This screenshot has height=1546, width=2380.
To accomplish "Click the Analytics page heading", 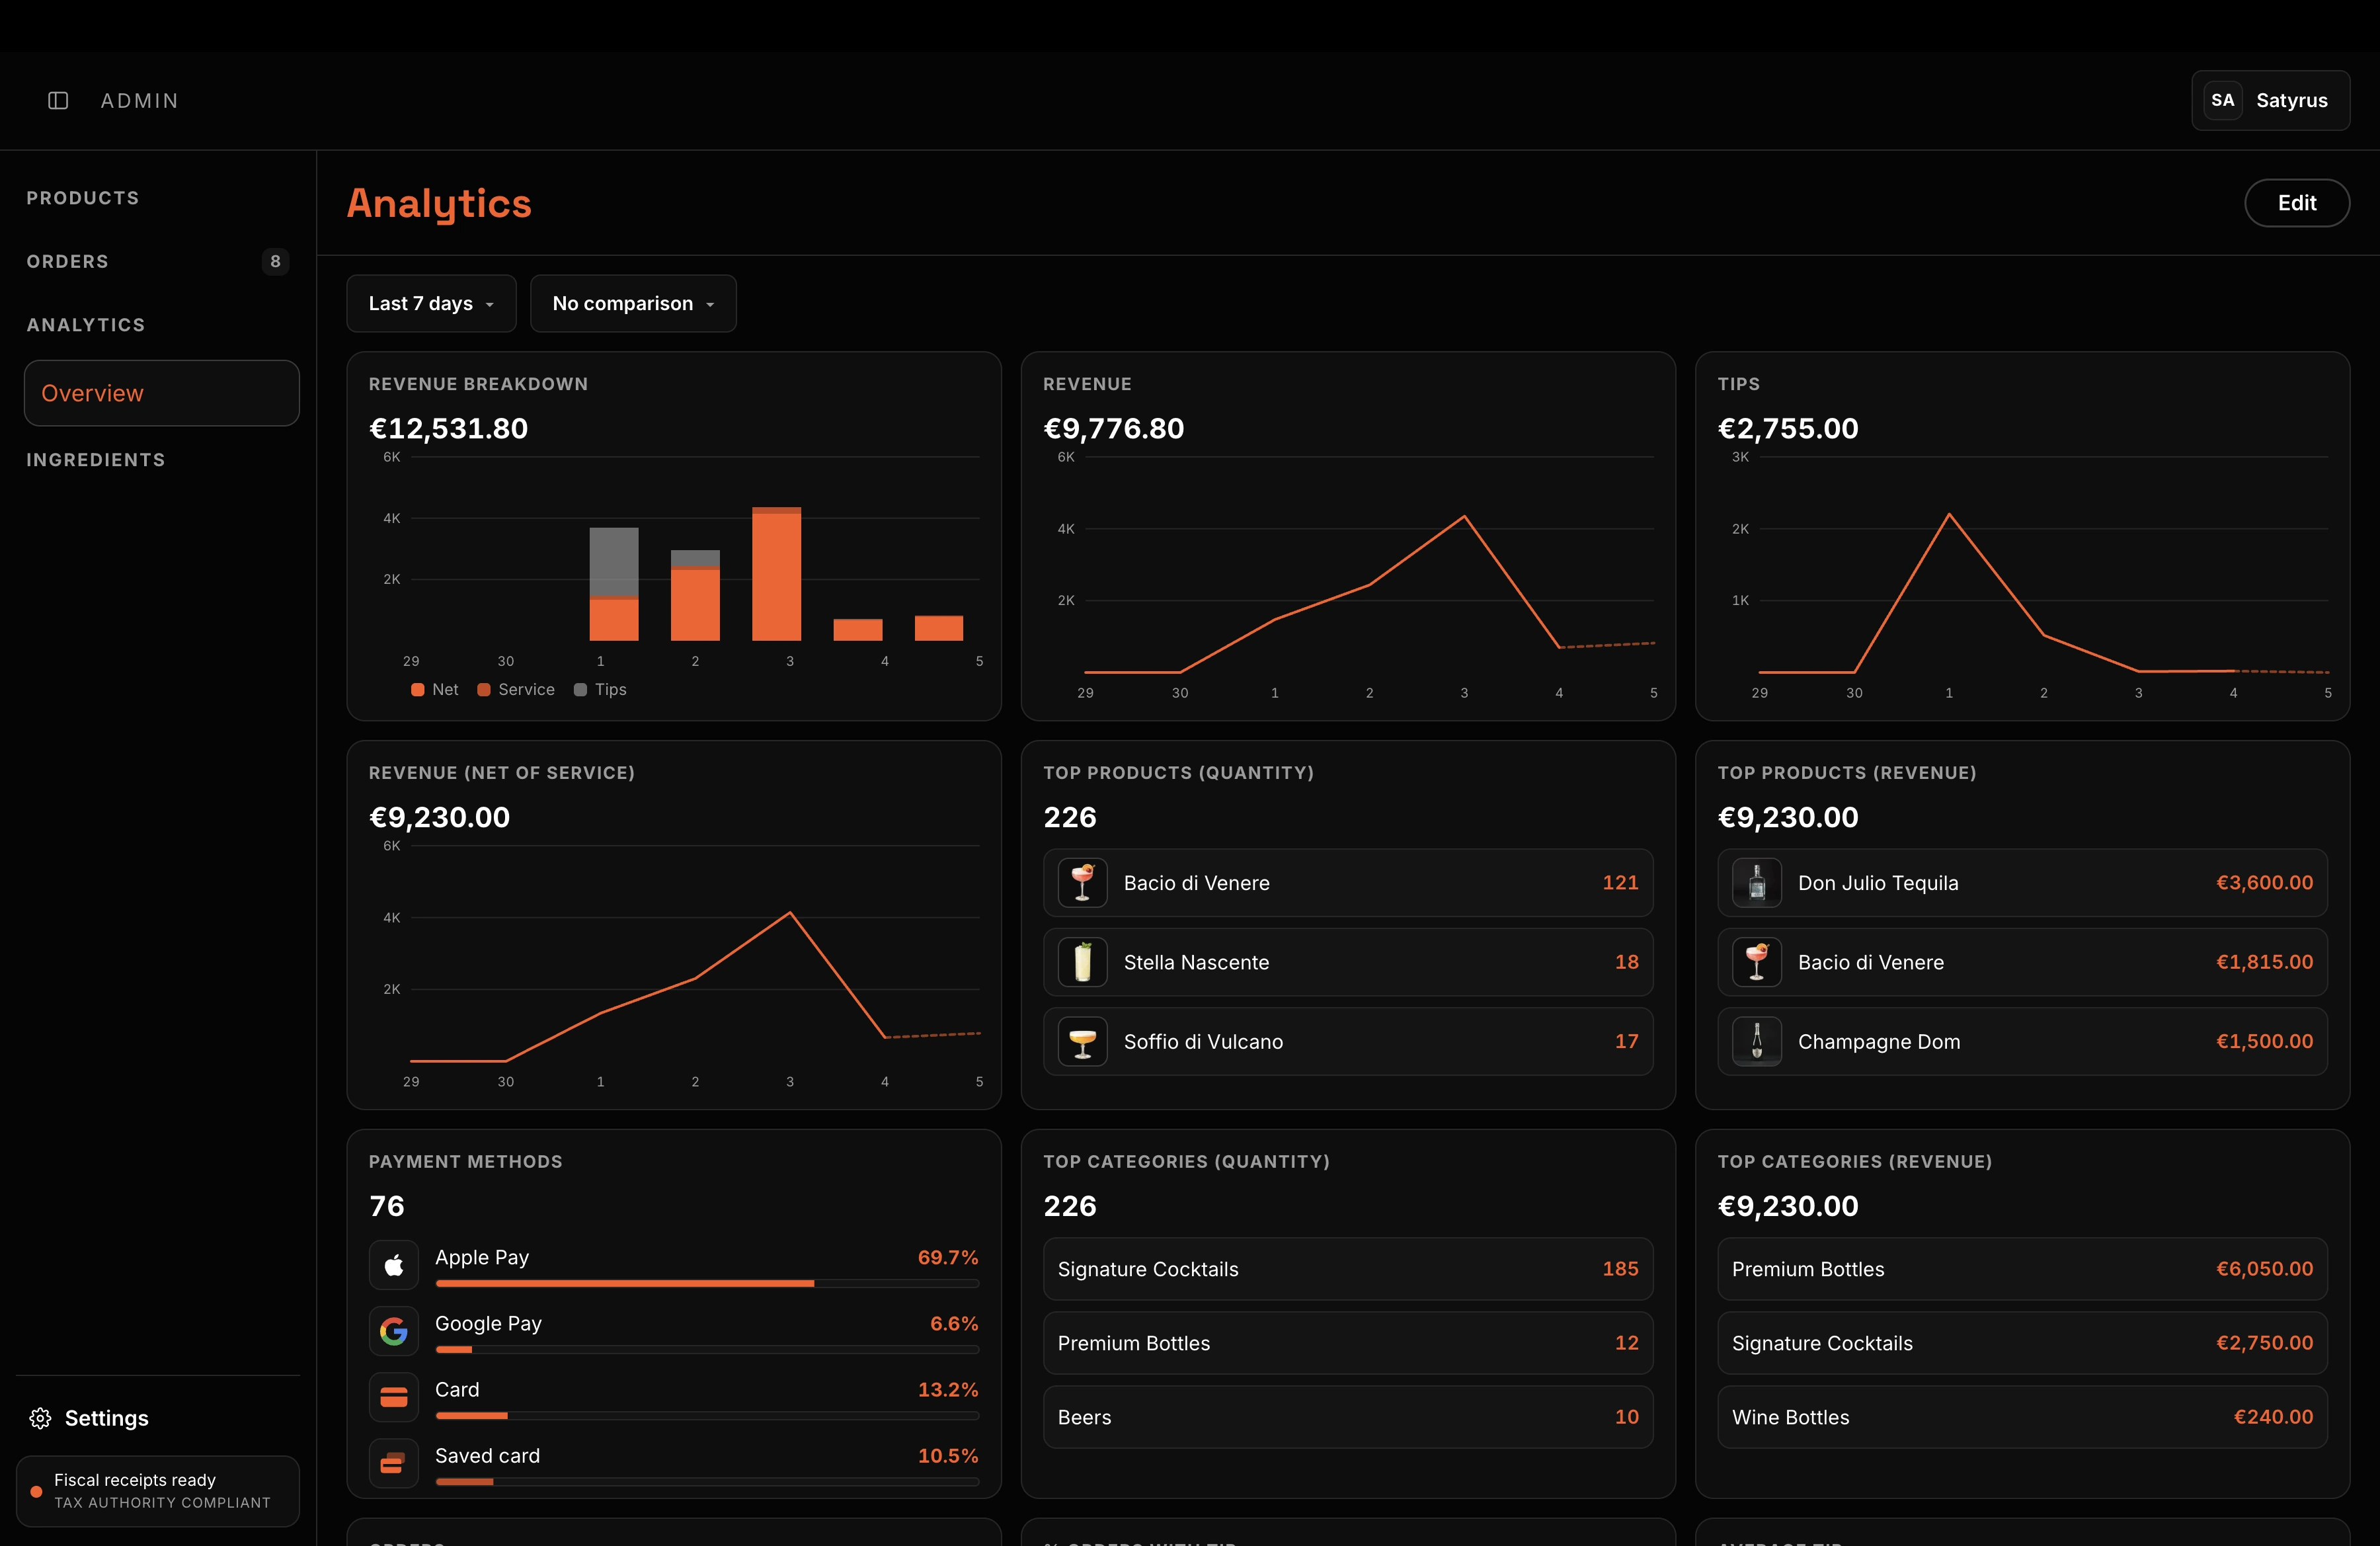I will click(439, 204).
